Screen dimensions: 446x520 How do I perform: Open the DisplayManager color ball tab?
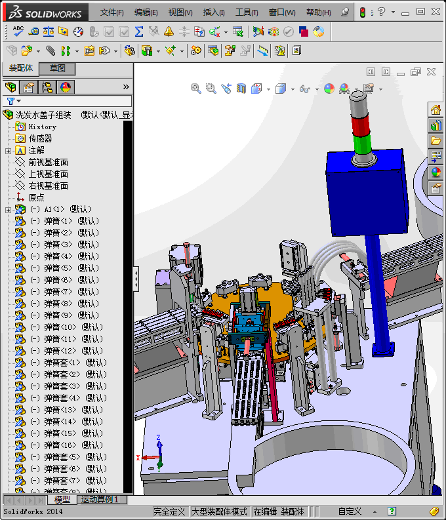click(66, 87)
